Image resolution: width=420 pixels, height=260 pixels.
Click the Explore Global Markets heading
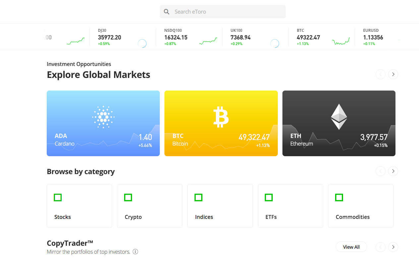pyautogui.click(x=98, y=75)
